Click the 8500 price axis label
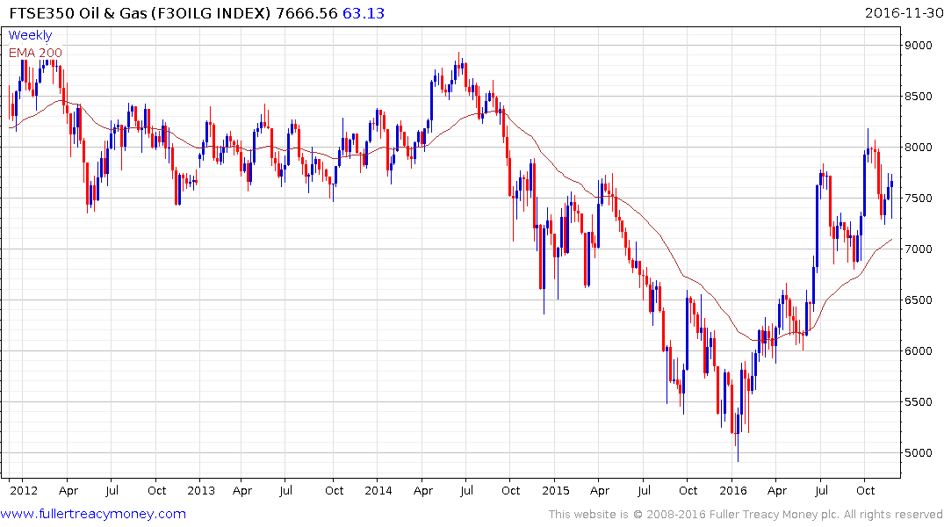 click(x=919, y=97)
